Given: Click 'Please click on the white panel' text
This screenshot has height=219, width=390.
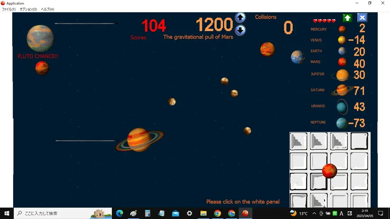Looking at the screenshot, I should (x=243, y=202).
